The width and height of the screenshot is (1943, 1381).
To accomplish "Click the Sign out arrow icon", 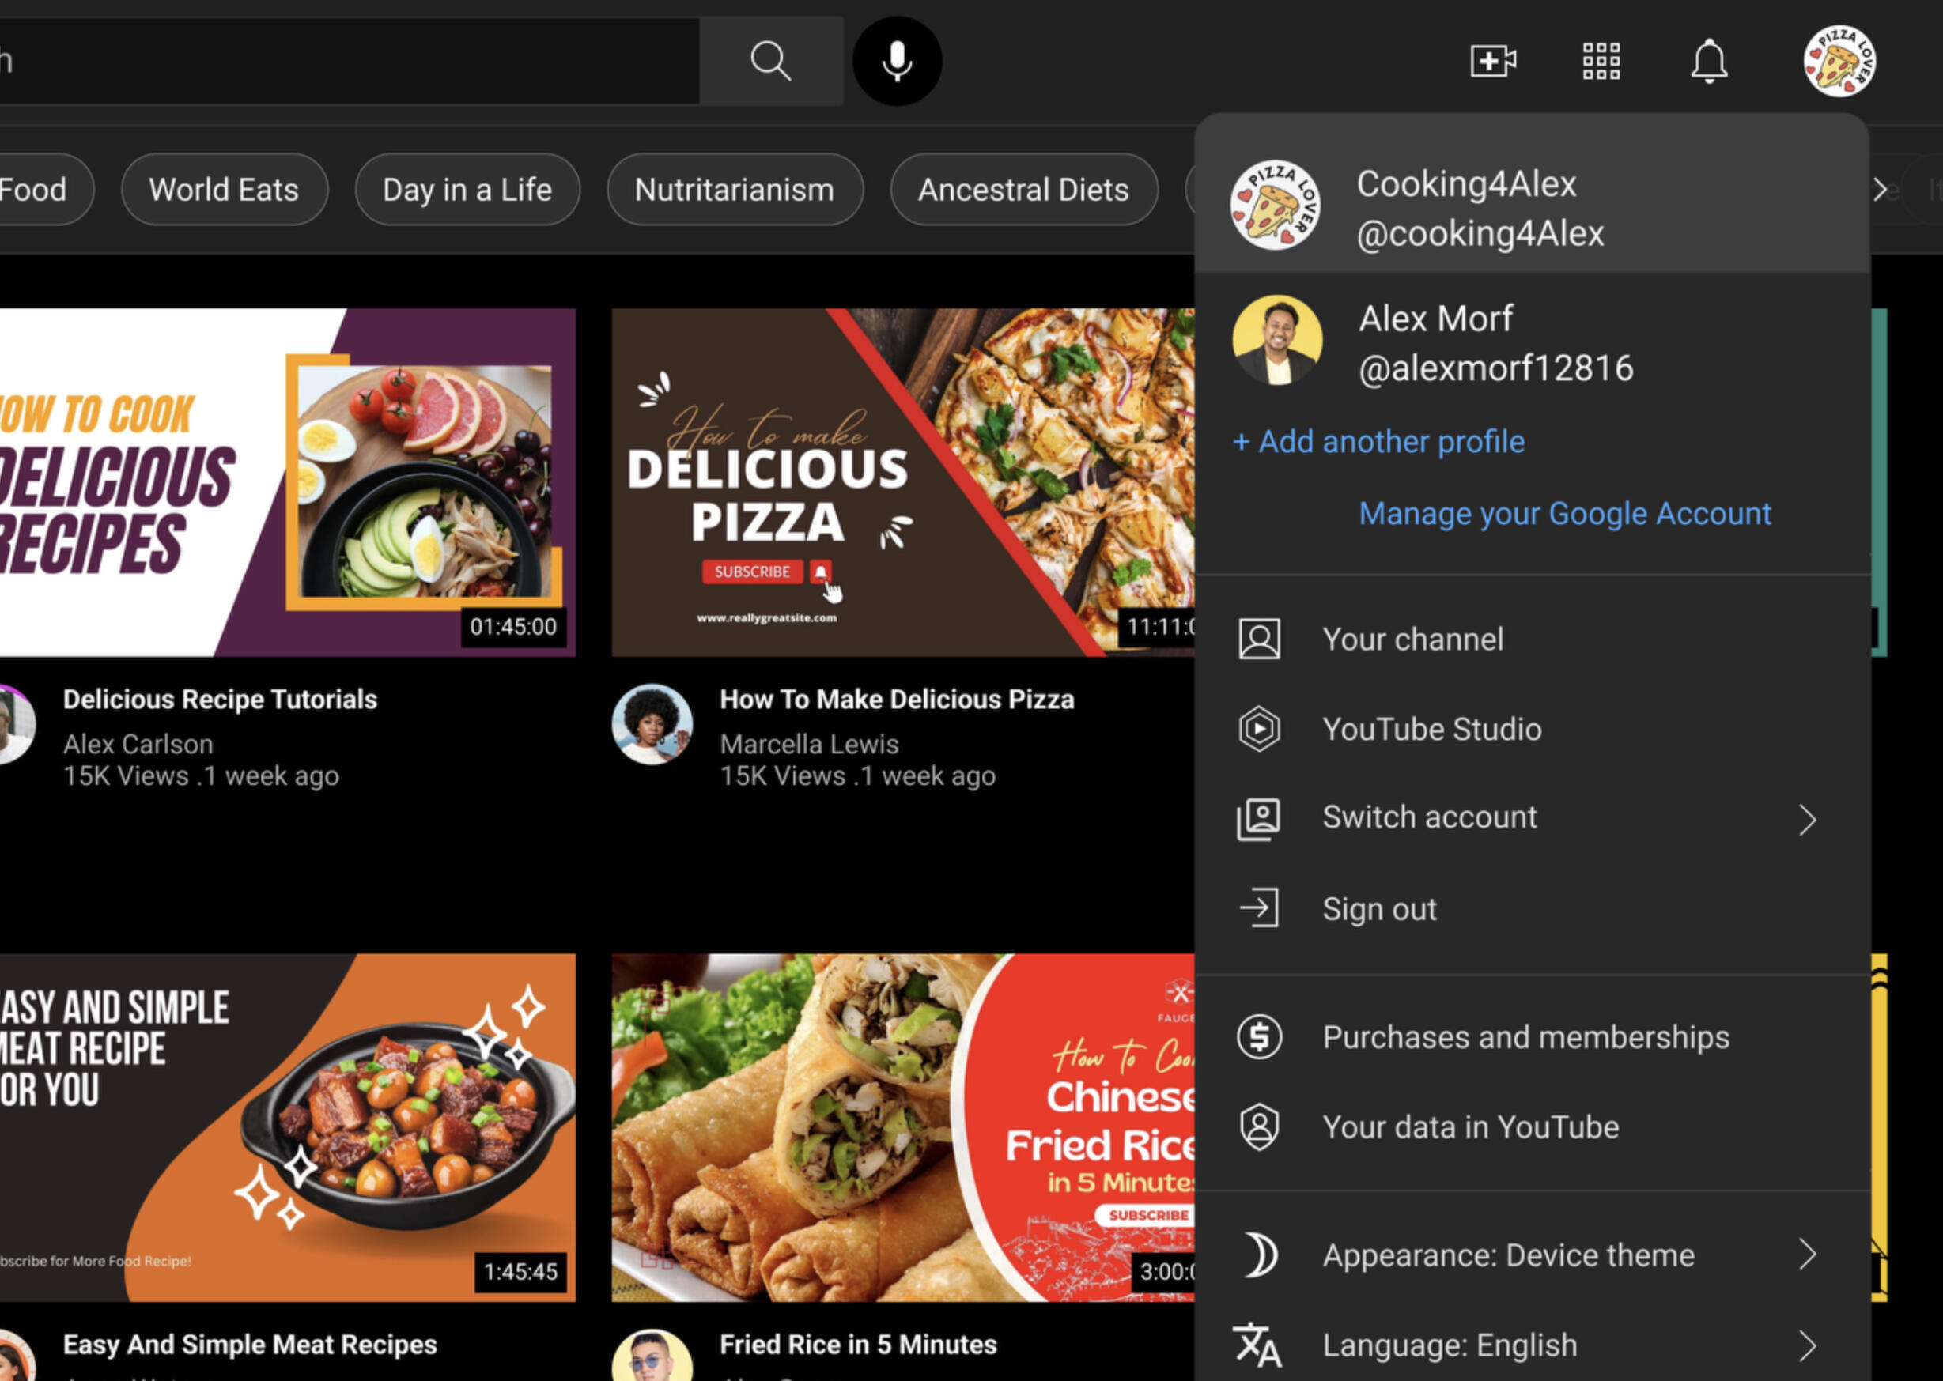I will tap(1259, 908).
